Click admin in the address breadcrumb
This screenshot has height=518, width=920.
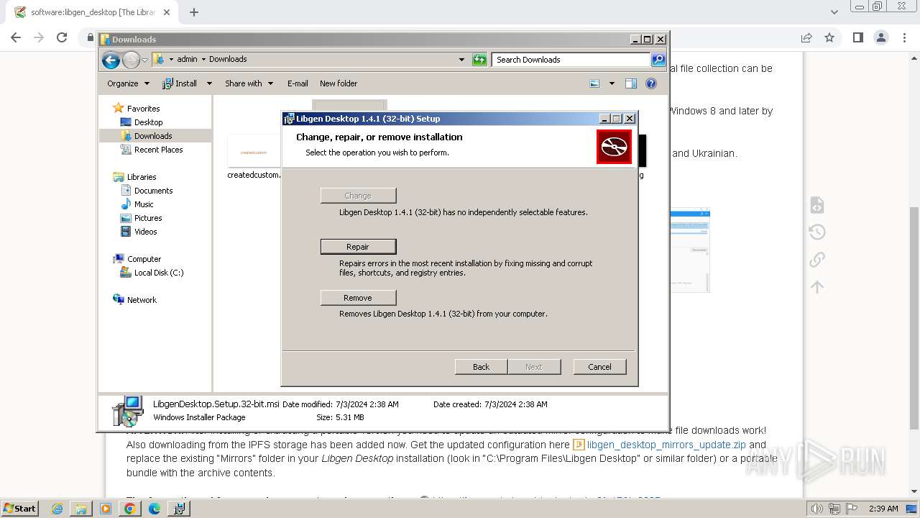point(187,60)
